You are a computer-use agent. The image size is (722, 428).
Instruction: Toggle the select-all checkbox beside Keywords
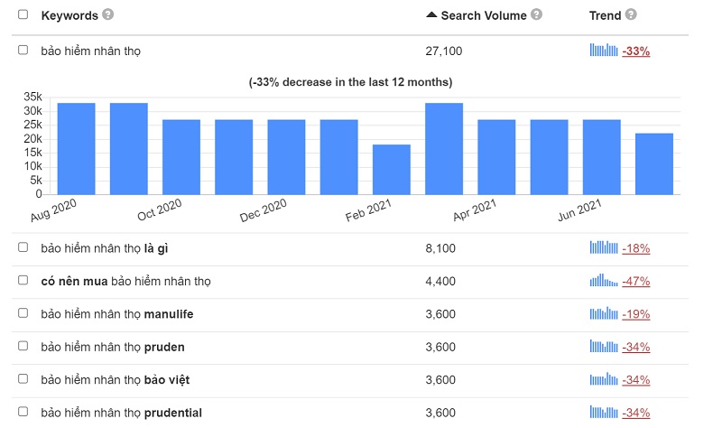(23, 15)
